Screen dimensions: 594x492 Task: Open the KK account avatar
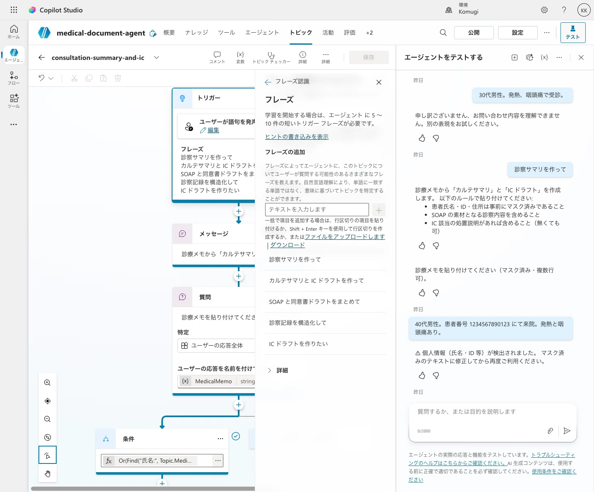pyautogui.click(x=584, y=10)
